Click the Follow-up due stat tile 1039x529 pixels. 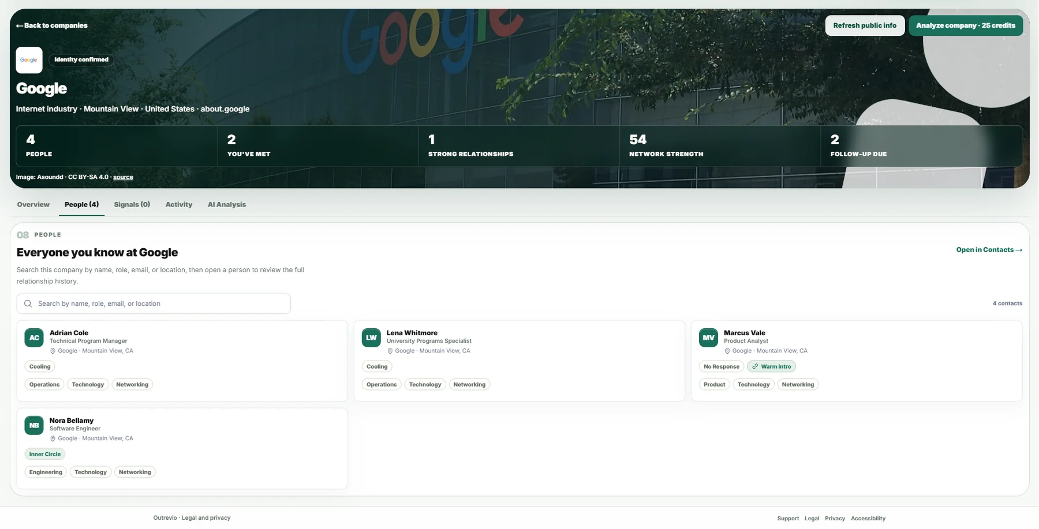921,146
